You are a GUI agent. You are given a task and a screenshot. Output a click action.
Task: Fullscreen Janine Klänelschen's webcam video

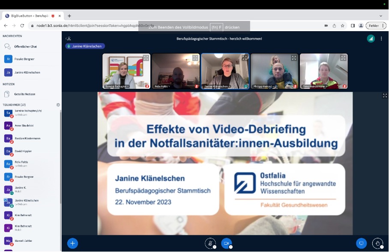245,58
